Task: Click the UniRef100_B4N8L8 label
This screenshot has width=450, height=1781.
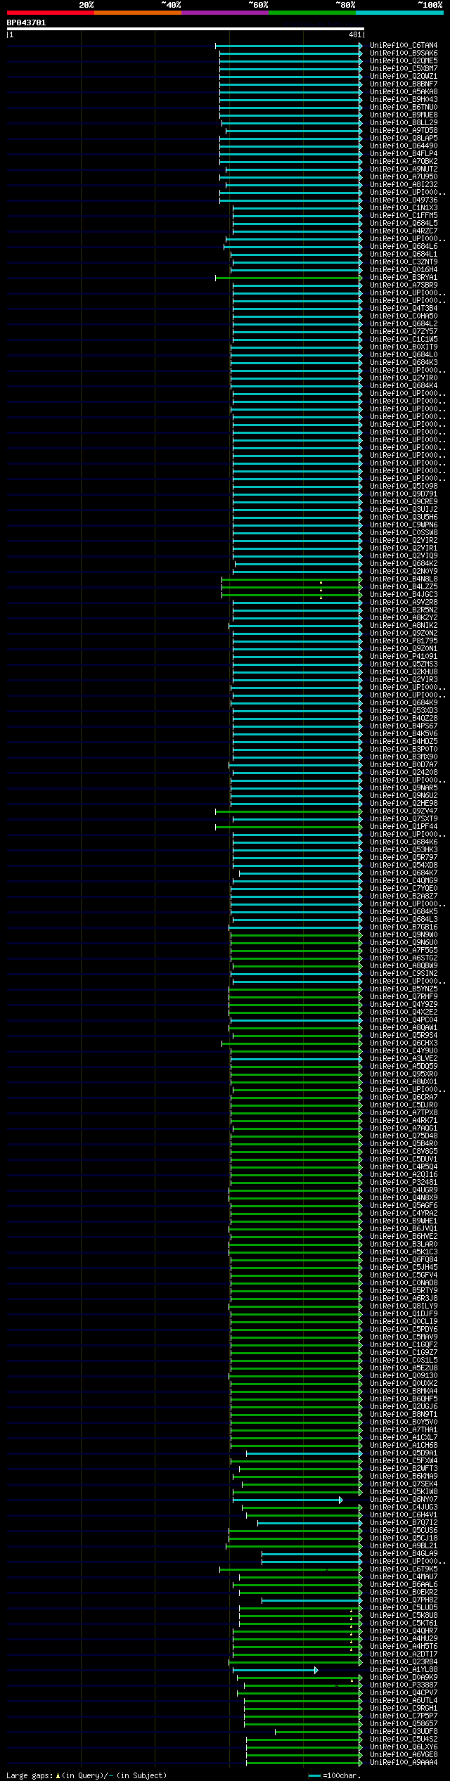Action: click(404, 579)
